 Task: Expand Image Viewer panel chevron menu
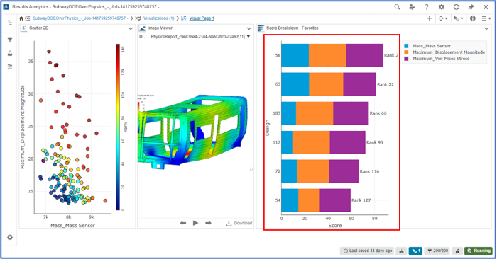point(248,28)
